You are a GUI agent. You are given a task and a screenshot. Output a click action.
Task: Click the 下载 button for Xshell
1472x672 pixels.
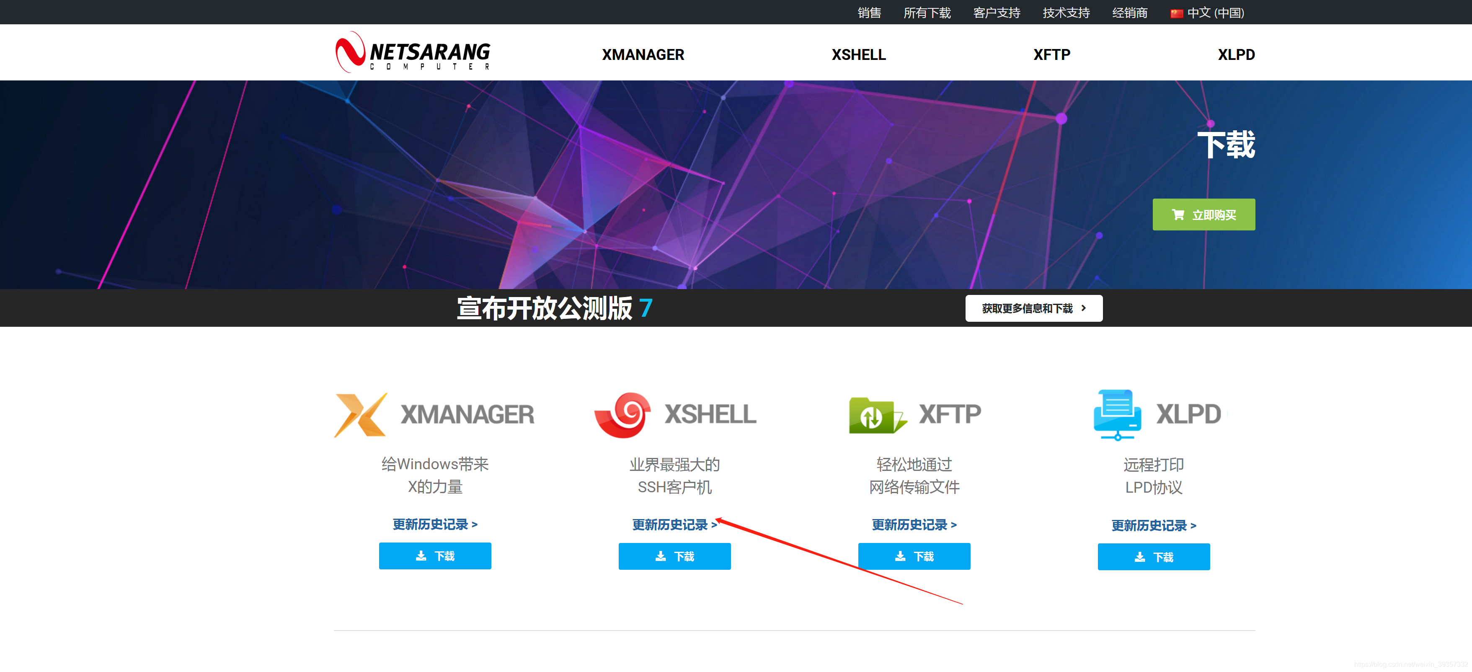pos(674,556)
